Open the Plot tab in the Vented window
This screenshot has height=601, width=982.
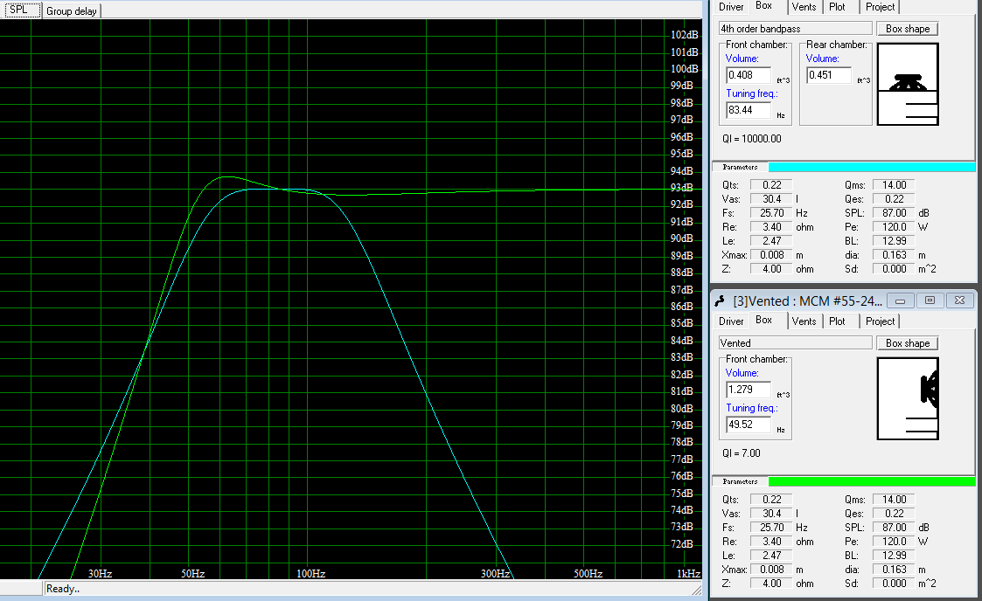pos(837,321)
